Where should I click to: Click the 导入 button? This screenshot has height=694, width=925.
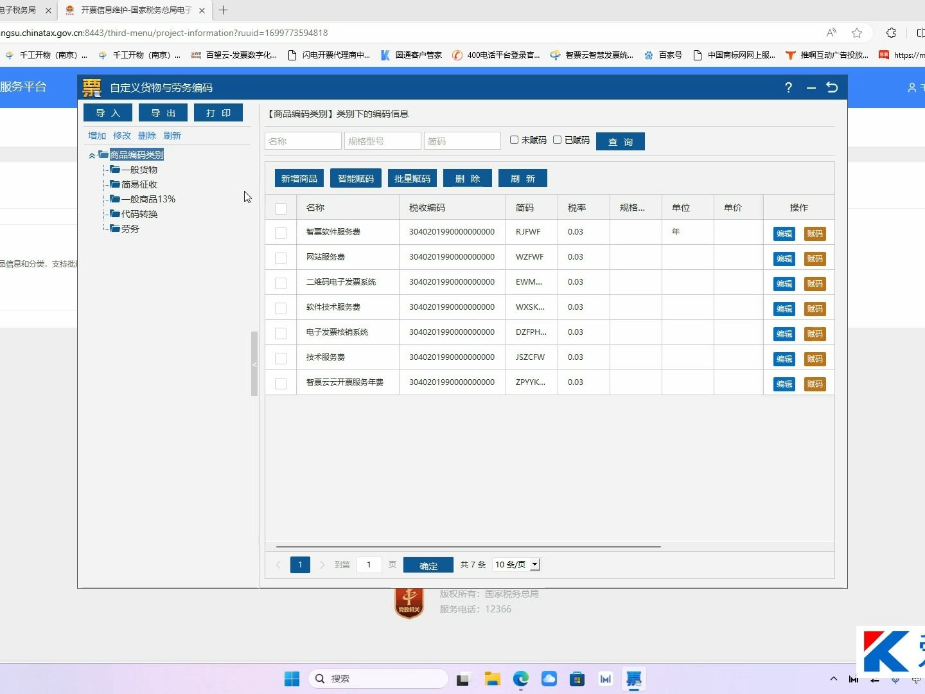click(108, 112)
